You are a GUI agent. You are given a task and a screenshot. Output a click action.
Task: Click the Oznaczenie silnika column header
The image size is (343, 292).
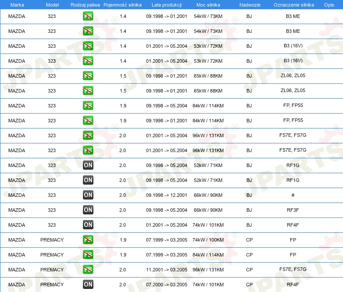click(293, 5)
